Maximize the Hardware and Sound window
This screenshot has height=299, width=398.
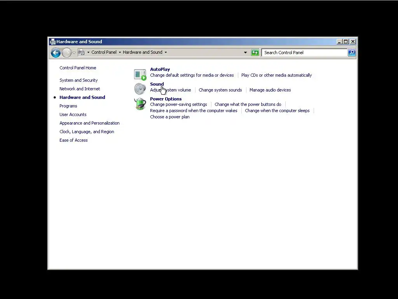[x=346, y=41]
